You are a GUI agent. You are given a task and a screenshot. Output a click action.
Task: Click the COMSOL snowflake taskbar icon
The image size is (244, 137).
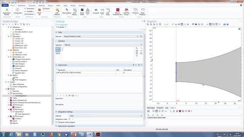(82, 134)
